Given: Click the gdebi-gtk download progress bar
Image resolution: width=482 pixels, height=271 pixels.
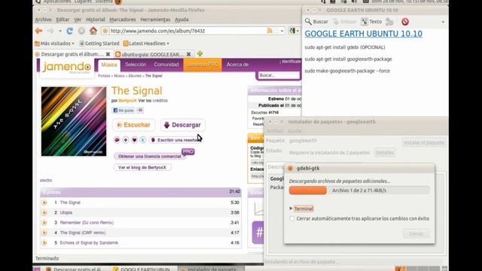Looking at the screenshot, I should point(359,190).
